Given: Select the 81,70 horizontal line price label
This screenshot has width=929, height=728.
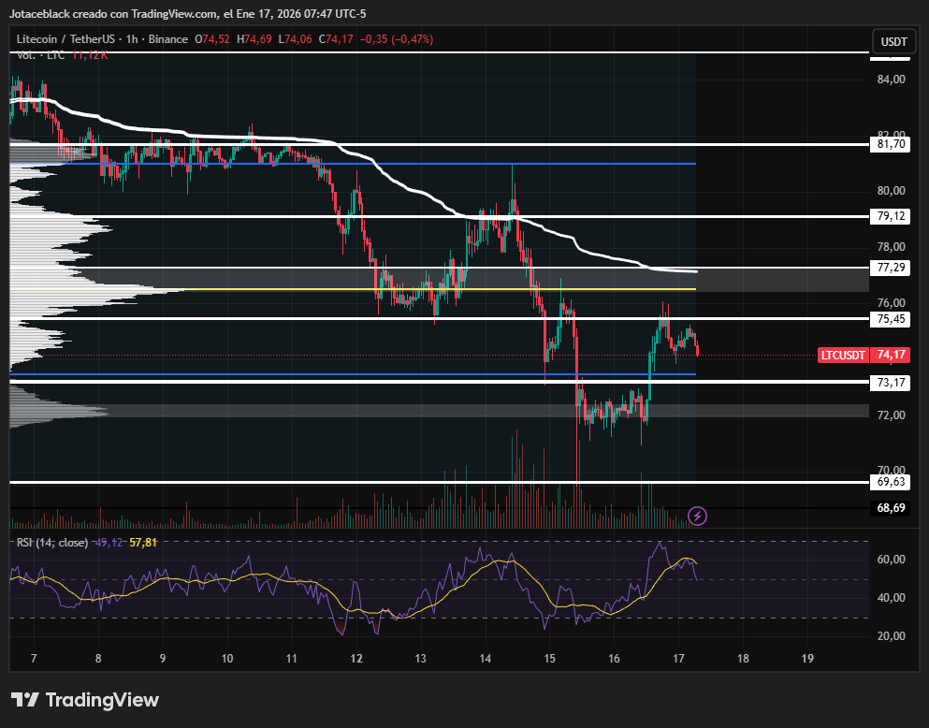Looking at the screenshot, I should pos(891,144).
